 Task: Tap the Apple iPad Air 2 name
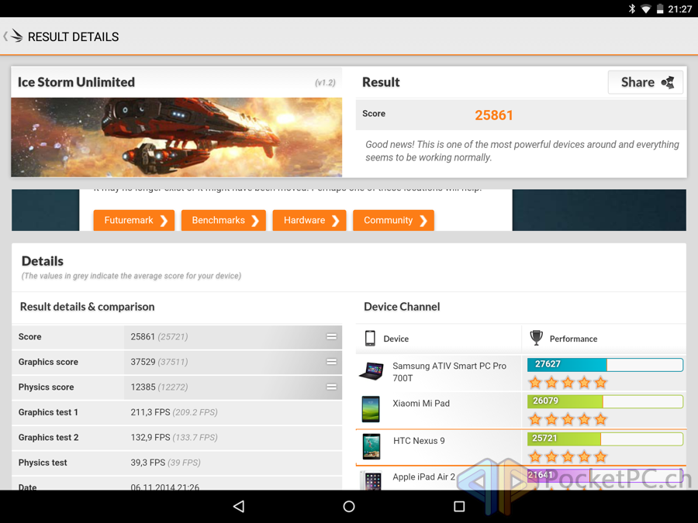pyautogui.click(x=423, y=477)
